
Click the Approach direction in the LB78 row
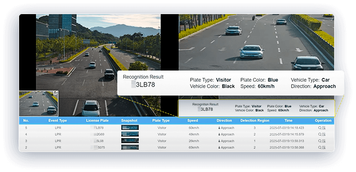[226, 128]
